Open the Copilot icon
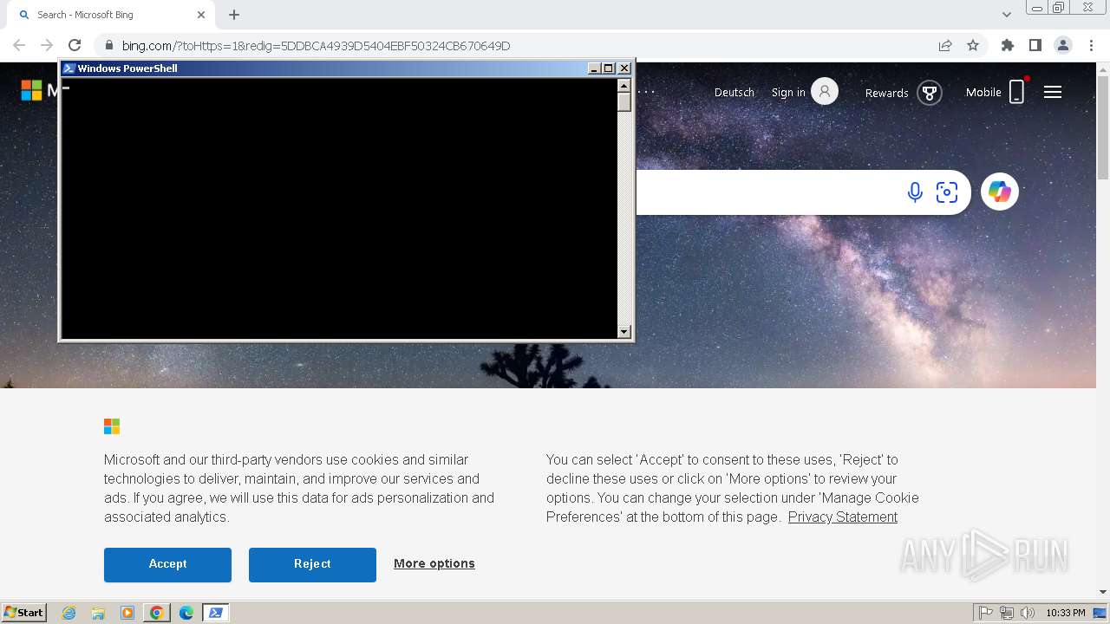Image resolution: width=1110 pixels, height=624 pixels. tap(1000, 192)
